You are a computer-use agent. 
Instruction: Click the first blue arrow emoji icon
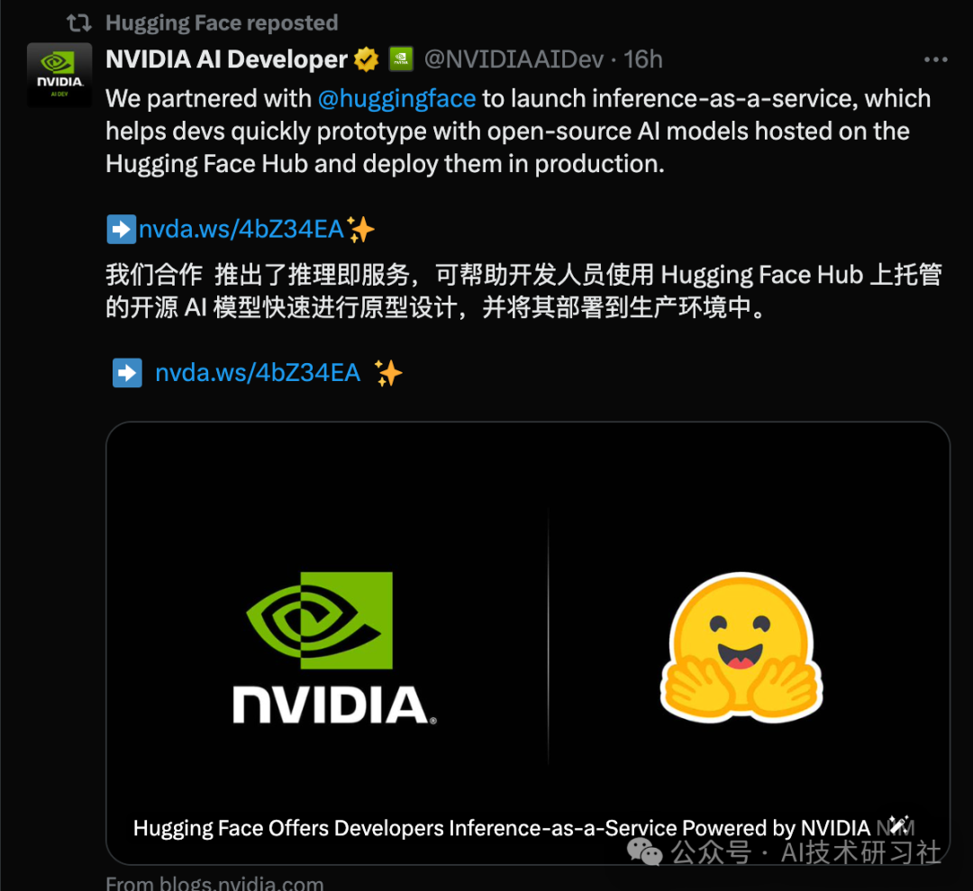click(x=121, y=229)
